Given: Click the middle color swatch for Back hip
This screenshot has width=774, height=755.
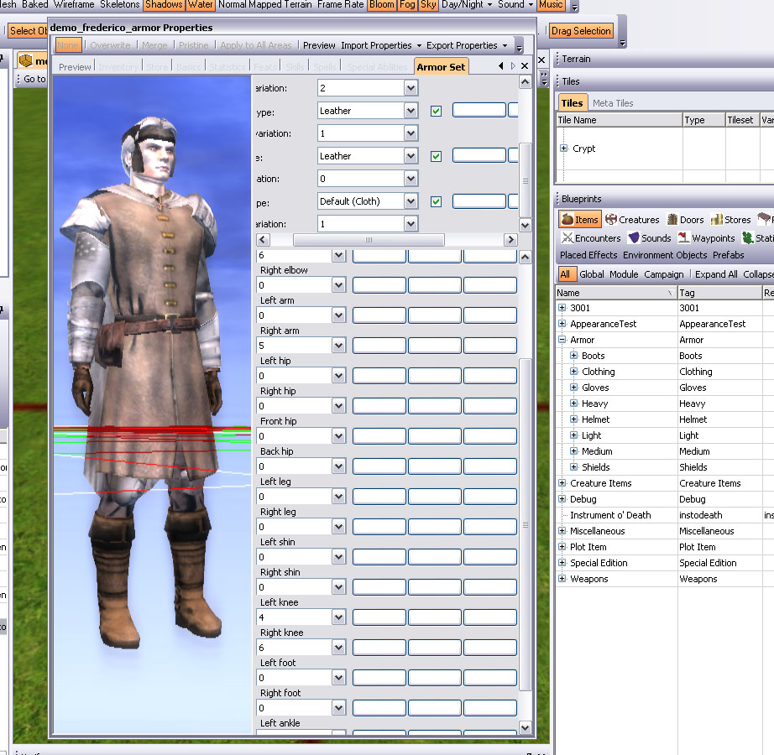Looking at the screenshot, I should (434, 466).
